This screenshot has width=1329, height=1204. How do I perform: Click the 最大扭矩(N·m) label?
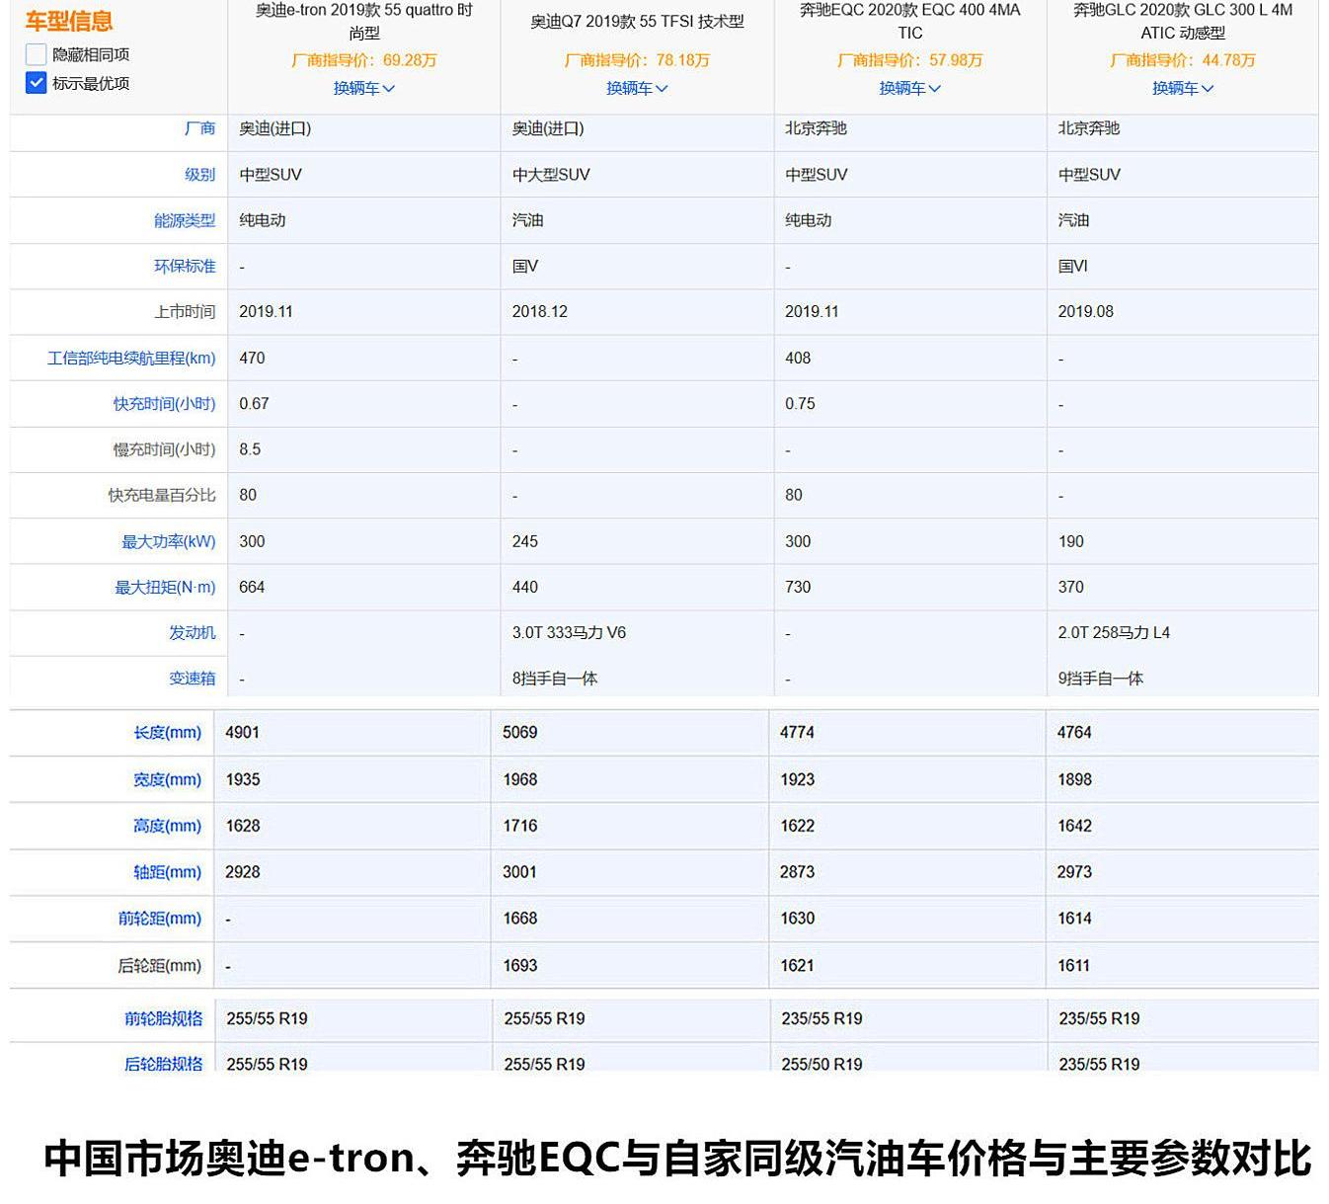pyautogui.click(x=165, y=587)
